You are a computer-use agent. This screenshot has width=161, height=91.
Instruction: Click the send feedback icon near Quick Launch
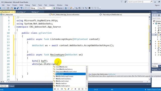click(x=126, y=2)
